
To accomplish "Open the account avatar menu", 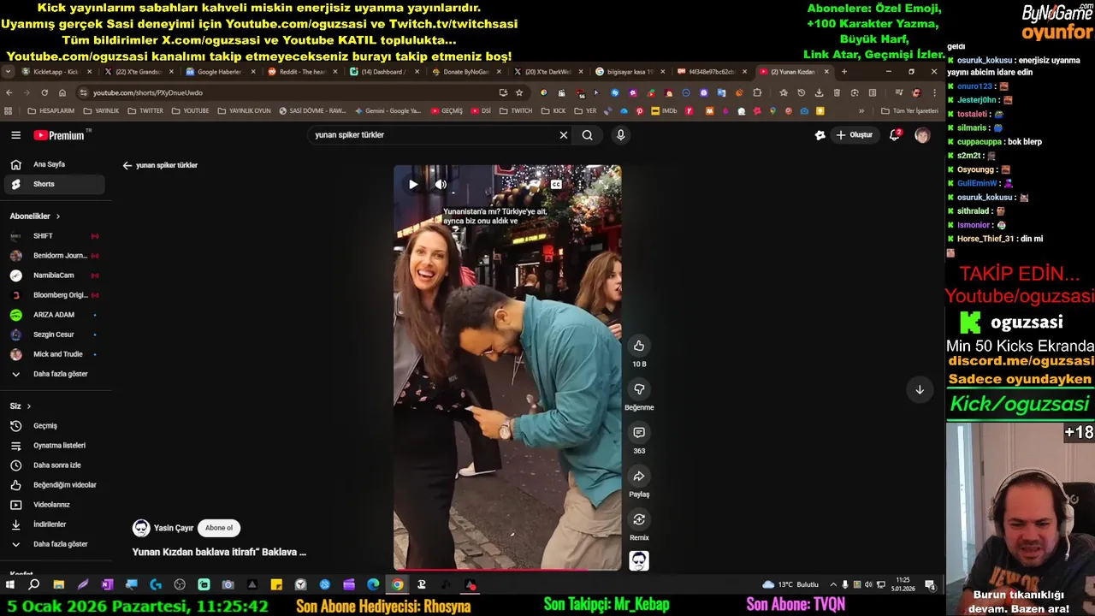I will coord(922,135).
